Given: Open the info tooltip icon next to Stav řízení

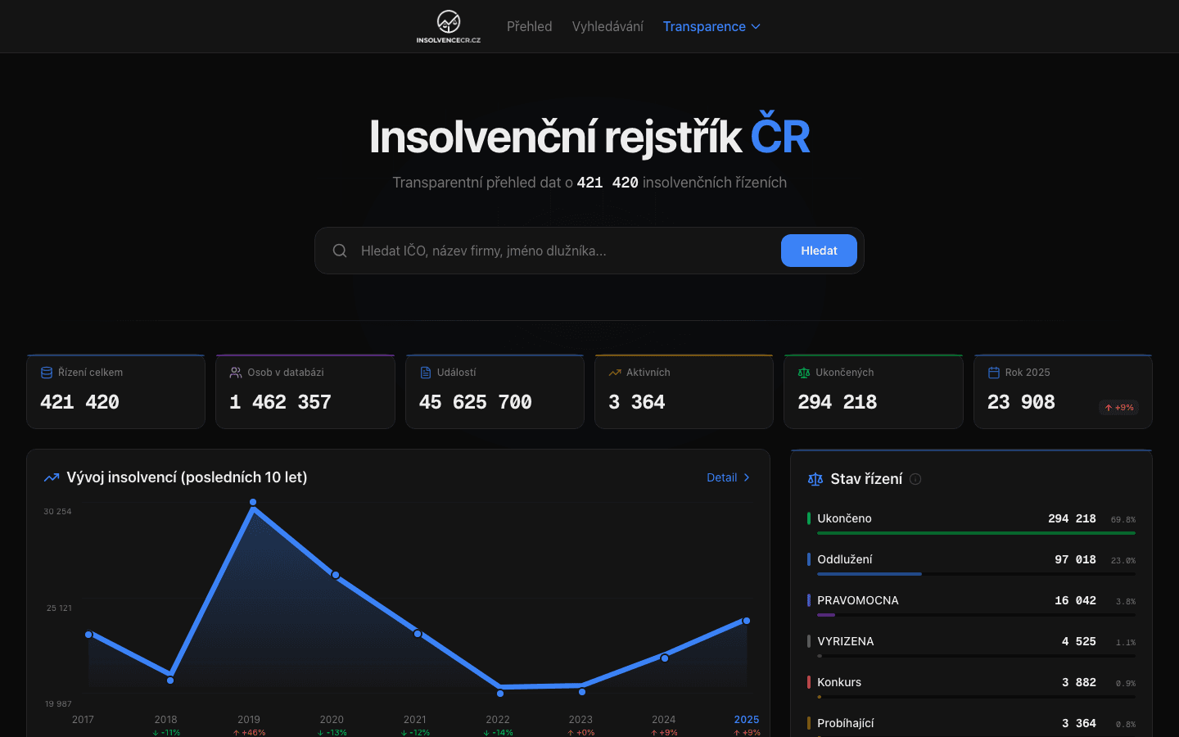Looking at the screenshot, I should 915,480.
